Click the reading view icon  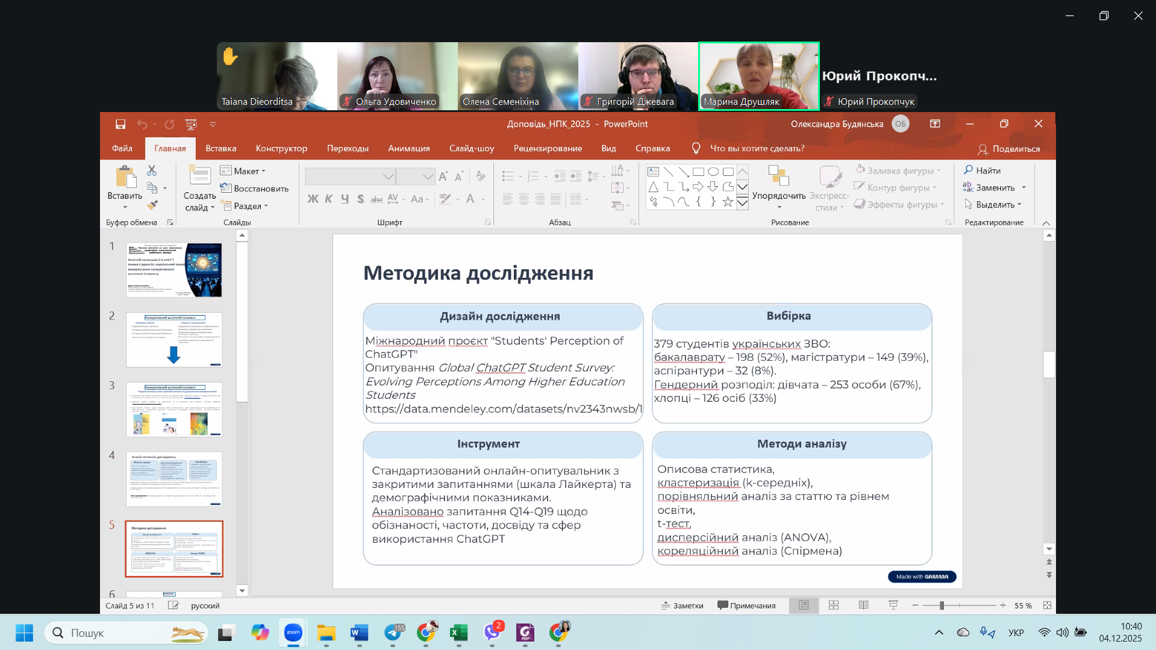863,605
